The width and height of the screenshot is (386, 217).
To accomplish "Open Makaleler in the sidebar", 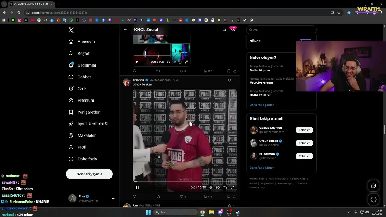I will pos(82,136).
